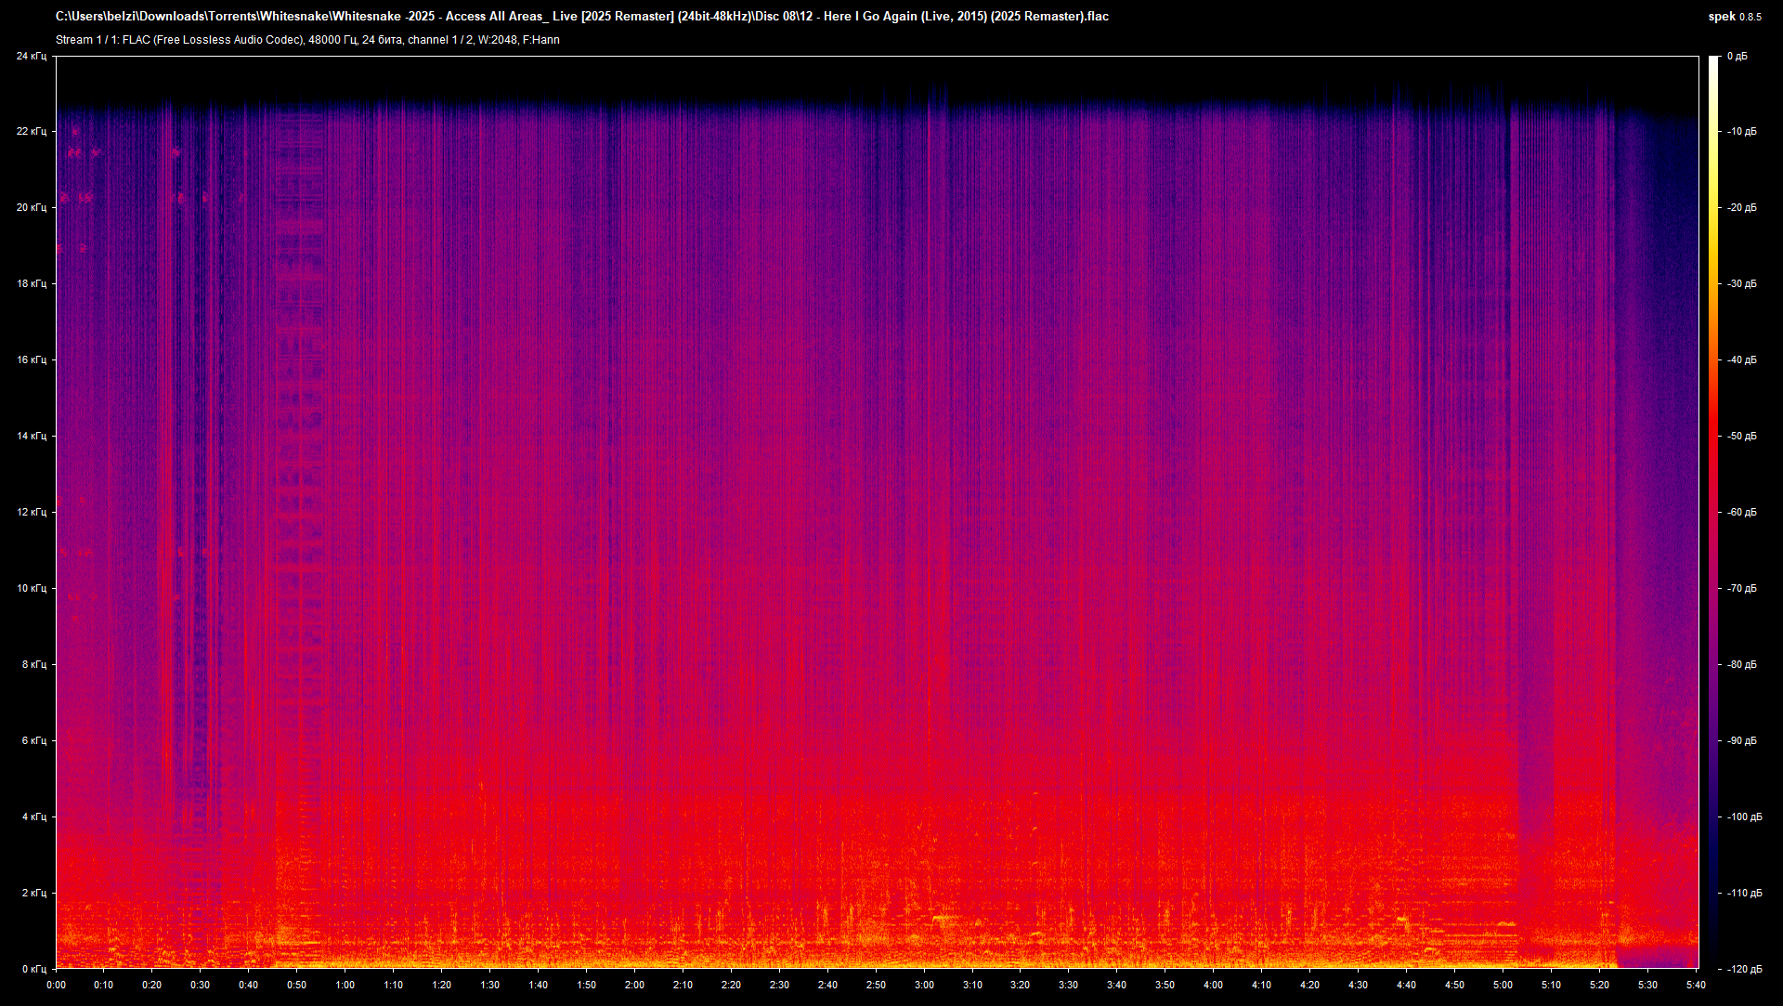Viewport: 1783px width, 1006px height.
Task: Click the spek 0.8.5 version label
Action: [1734, 16]
